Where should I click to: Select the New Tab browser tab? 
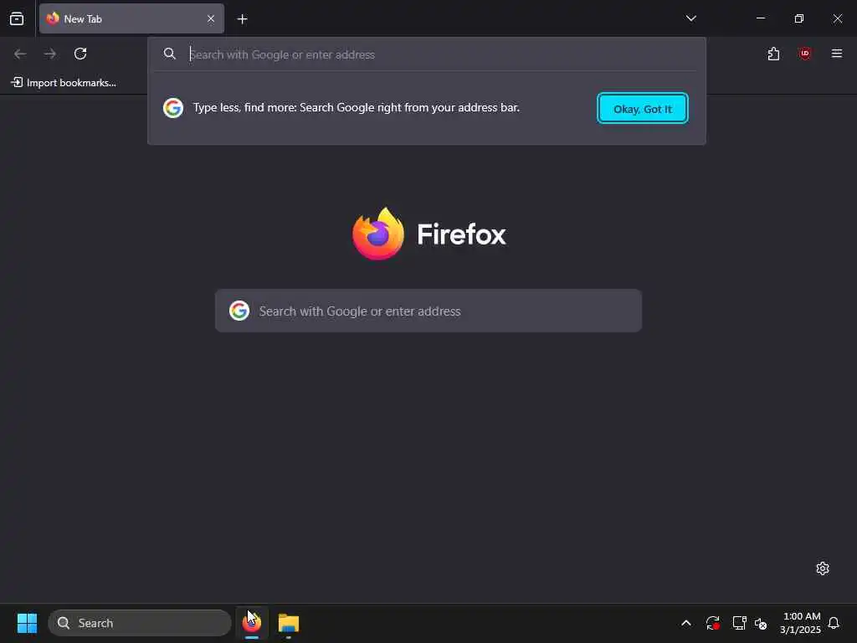pos(131,18)
